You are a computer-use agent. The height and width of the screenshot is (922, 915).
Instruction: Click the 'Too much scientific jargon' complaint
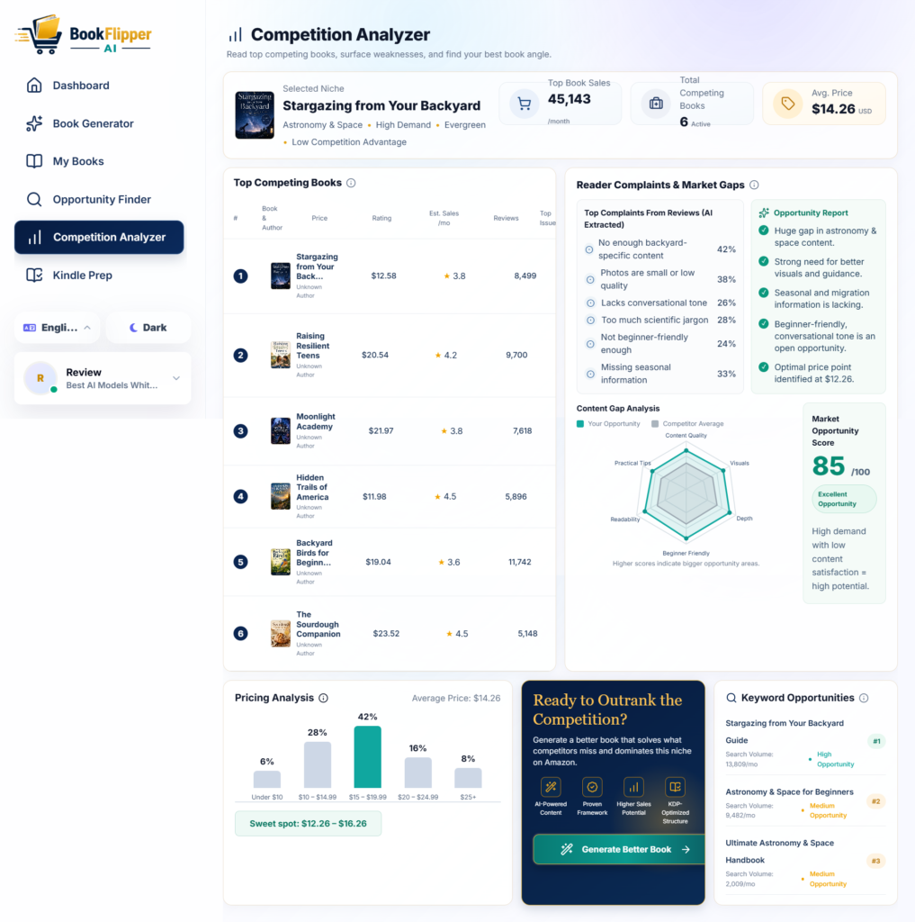(x=660, y=320)
